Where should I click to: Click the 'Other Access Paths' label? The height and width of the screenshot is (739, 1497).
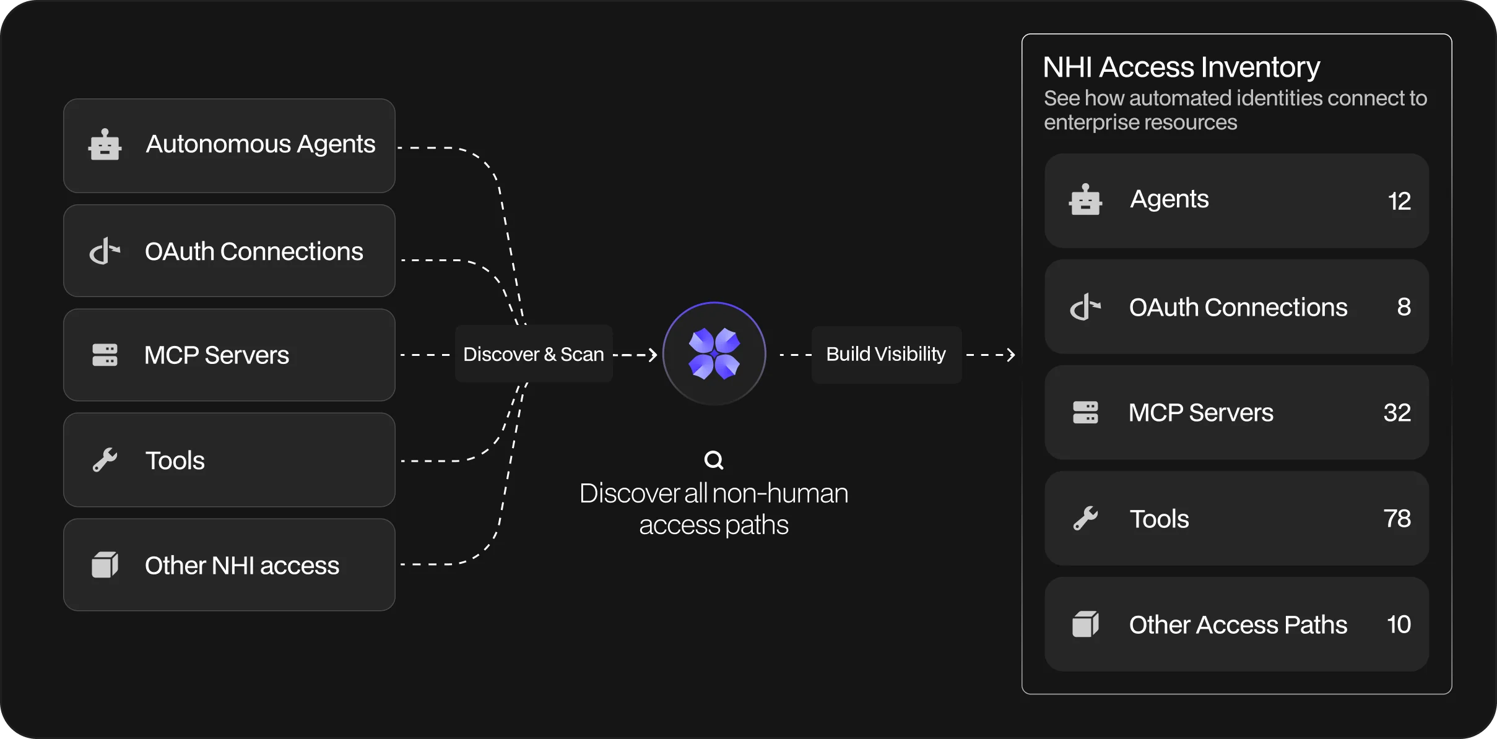pos(1238,624)
